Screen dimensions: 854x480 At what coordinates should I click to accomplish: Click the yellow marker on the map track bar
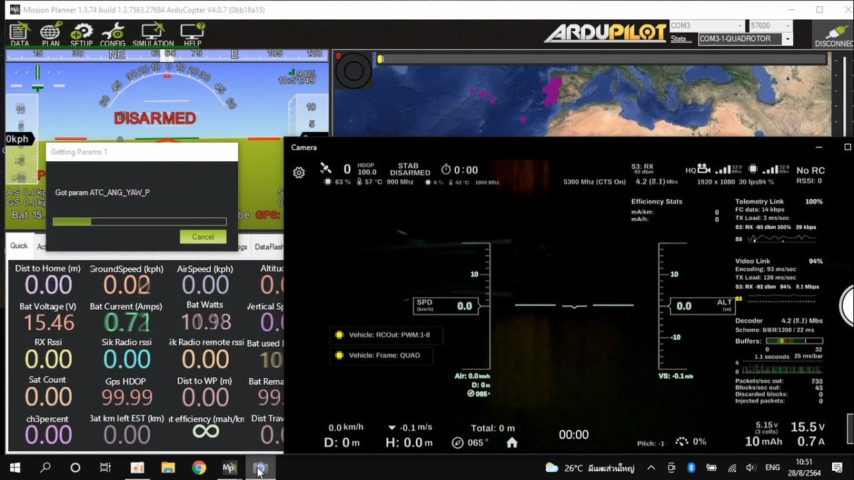[x=380, y=59]
